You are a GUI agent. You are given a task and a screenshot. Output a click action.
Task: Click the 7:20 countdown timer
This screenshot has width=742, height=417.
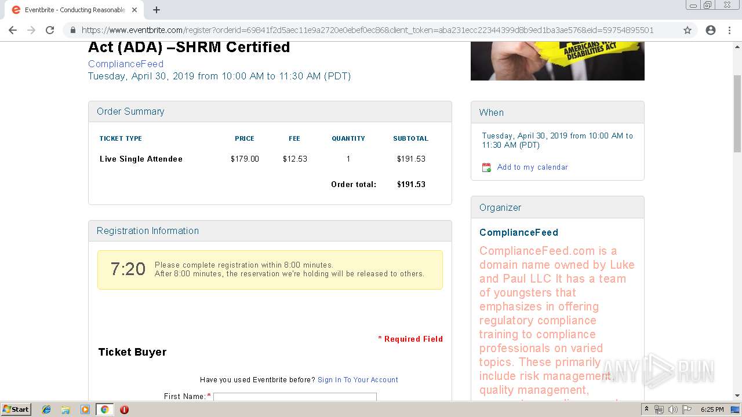click(x=128, y=269)
